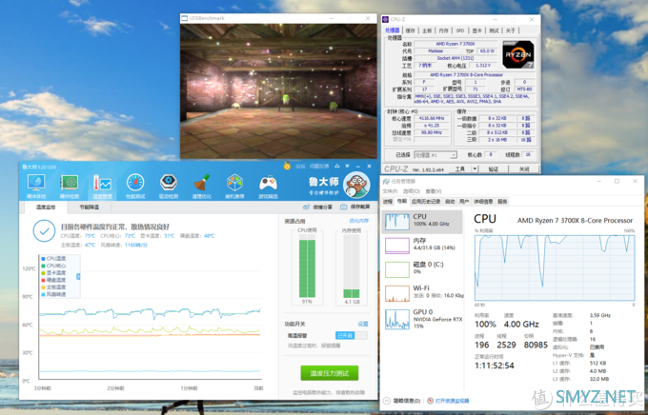
Task: Click green 温度压力测试 button
Action: pos(330,373)
